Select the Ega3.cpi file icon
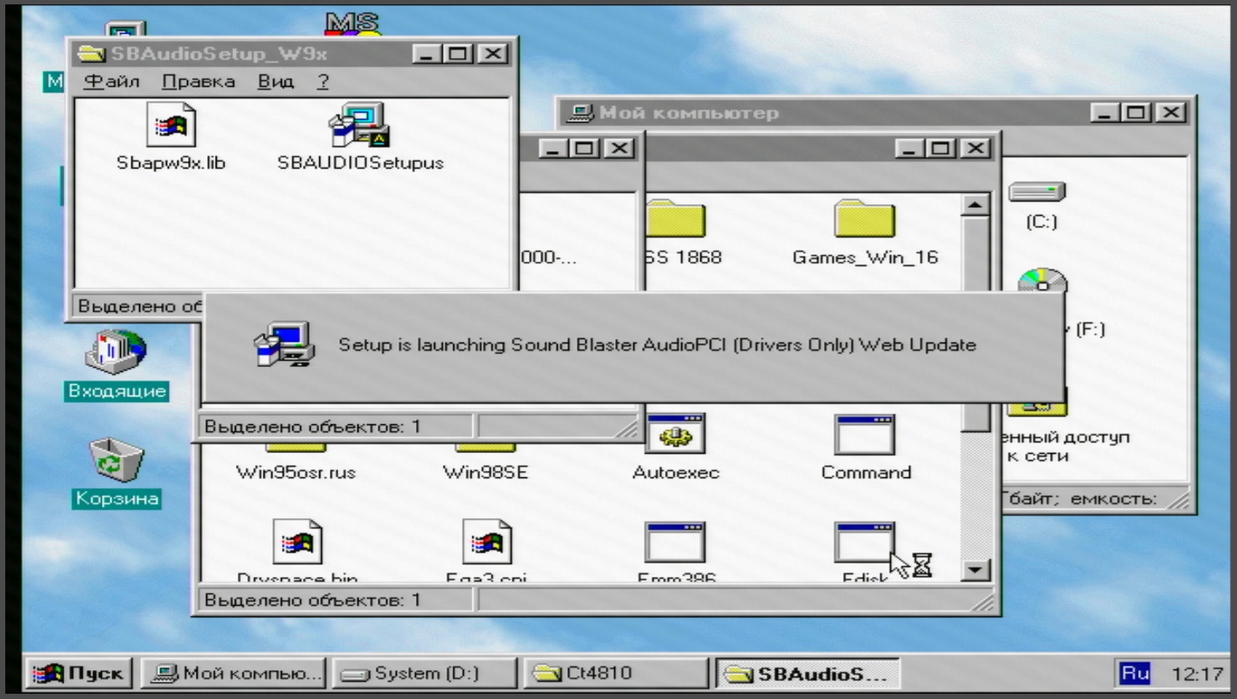The height and width of the screenshot is (699, 1237). click(487, 542)
